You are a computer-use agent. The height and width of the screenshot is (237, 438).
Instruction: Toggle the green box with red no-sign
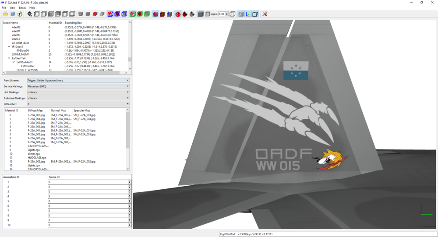(133, 14)
